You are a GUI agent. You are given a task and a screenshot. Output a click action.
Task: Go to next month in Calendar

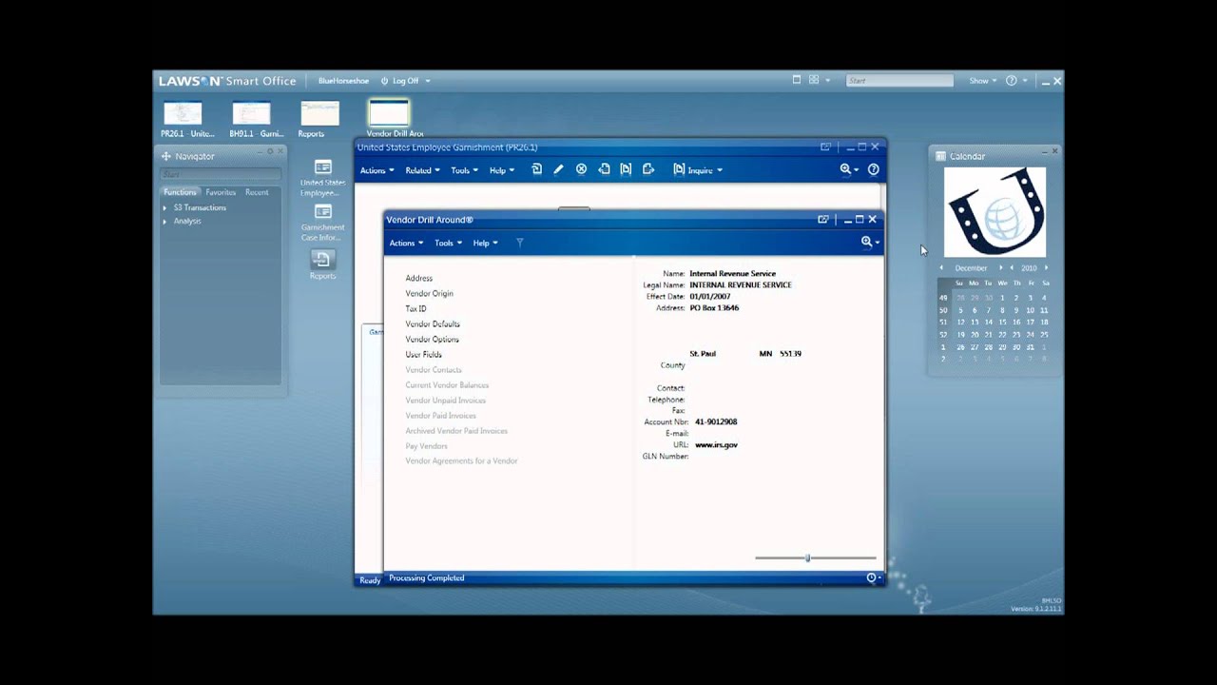1000,267
